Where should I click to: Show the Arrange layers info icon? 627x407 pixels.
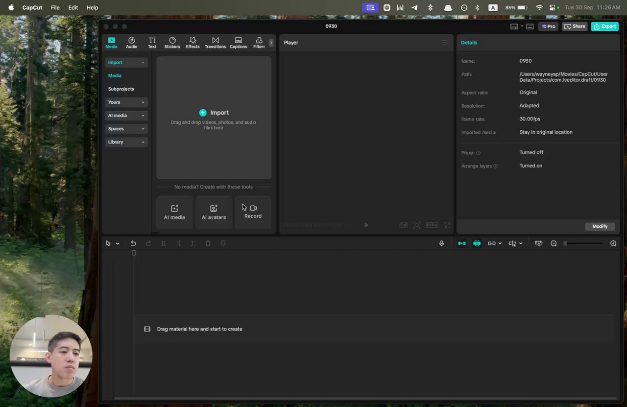click(x=496, y=166)
